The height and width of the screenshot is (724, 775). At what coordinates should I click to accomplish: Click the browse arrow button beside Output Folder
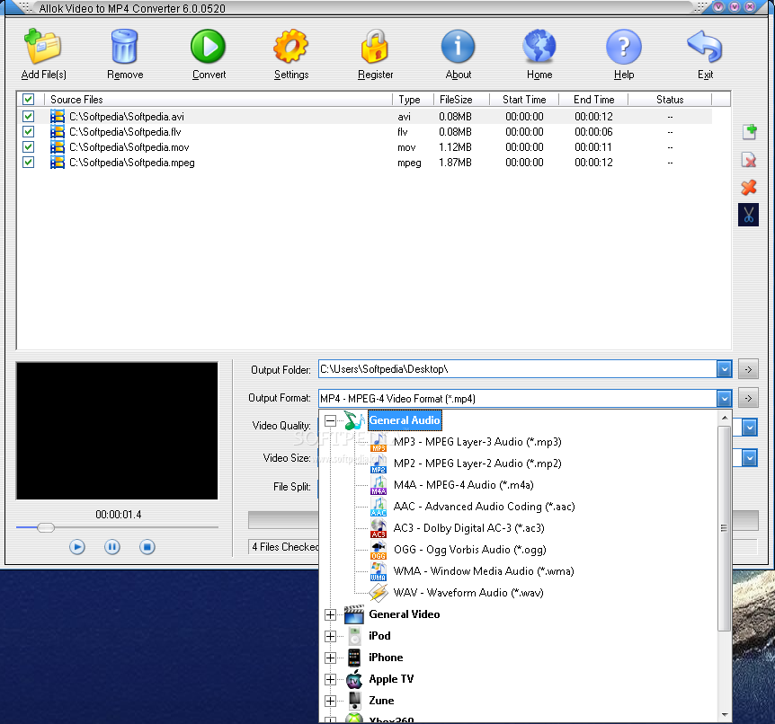click(x=748, y=369)
